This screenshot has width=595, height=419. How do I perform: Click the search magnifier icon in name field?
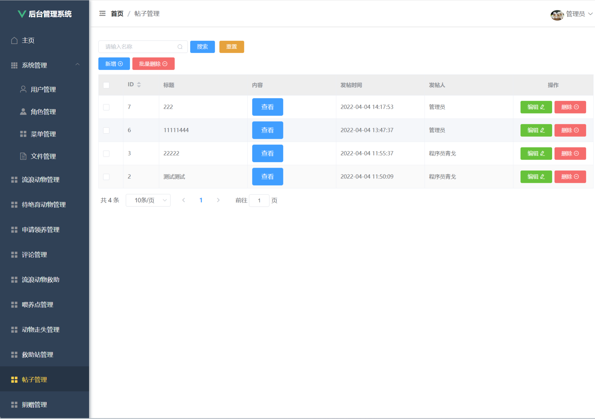pyautogui.click(x=180, y=47)
